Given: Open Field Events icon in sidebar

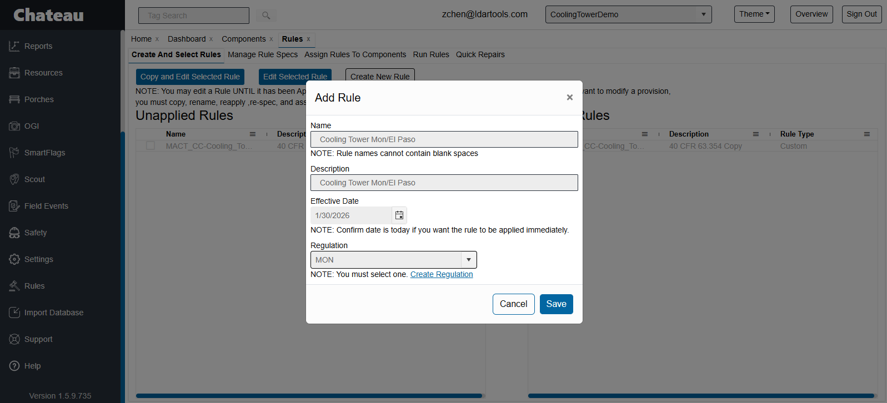Looking at the screenshot, I should [14, 206].
